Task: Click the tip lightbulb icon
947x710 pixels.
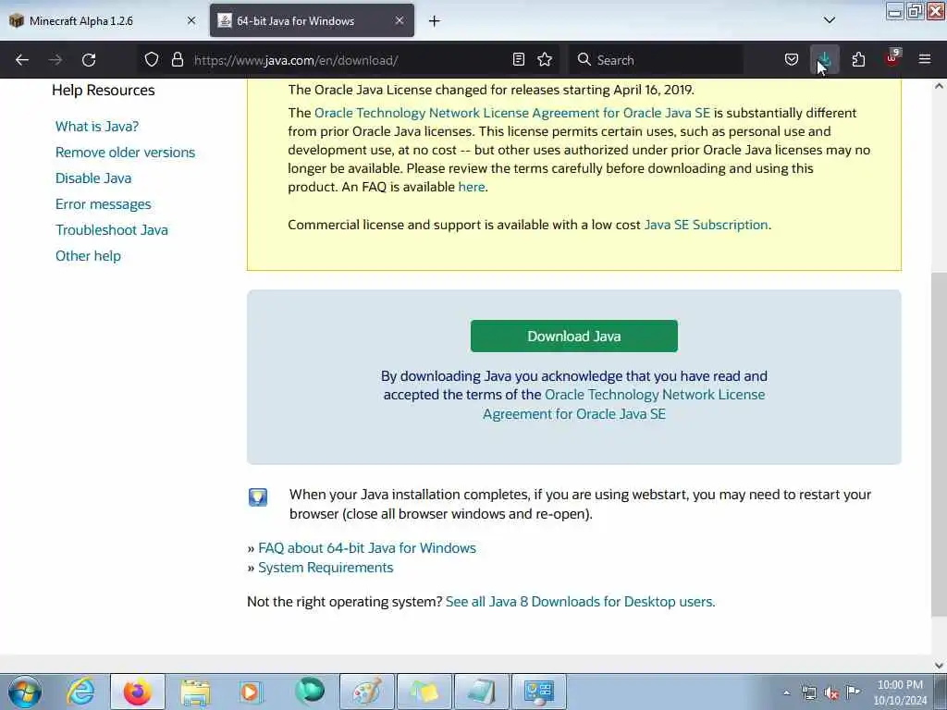Action: [x=258, y=497]
